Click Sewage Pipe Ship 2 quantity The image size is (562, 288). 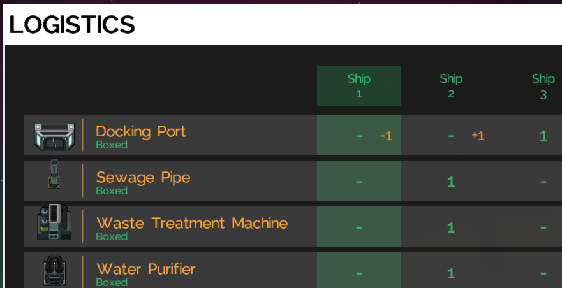(451, 182)
